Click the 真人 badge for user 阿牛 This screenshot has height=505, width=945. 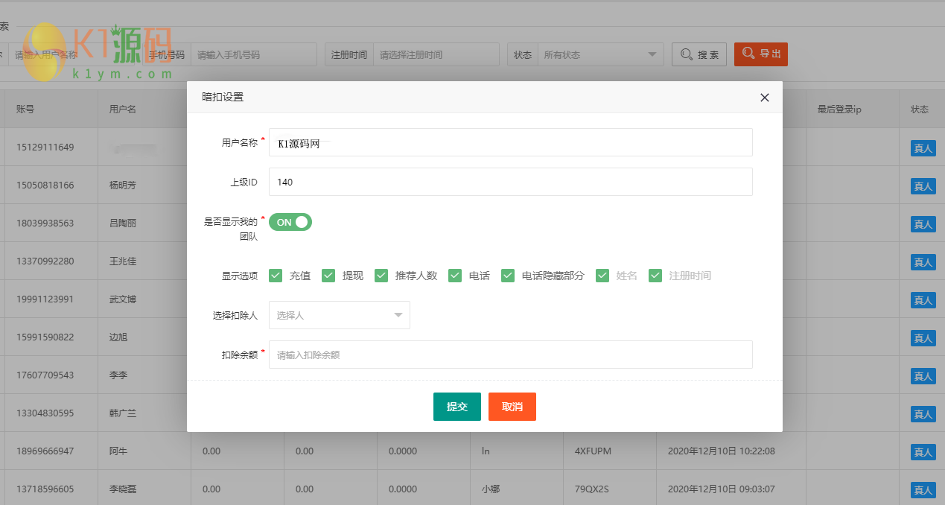922,452
